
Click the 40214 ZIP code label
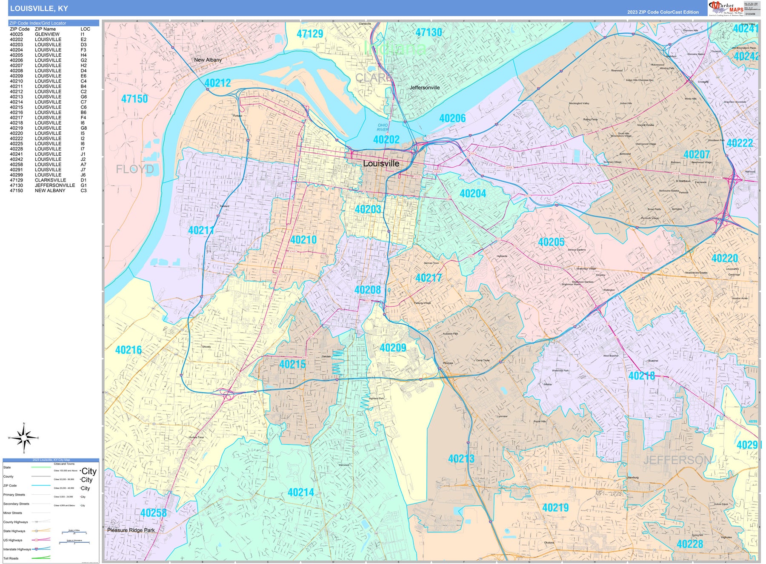(x=300, y=493)
